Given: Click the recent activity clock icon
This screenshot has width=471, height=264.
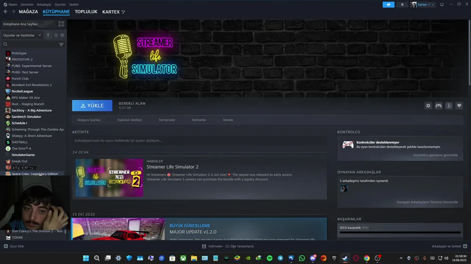Looking at the screenshot, I should (x=56, y=35).
